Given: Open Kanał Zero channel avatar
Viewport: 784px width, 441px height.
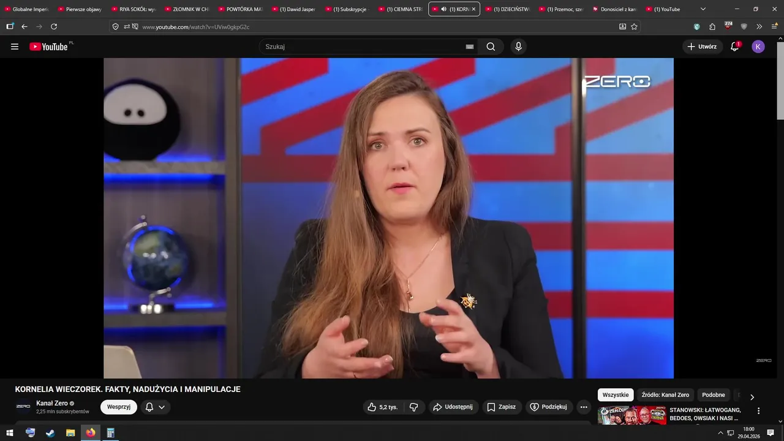Looking at the screenshot, I should tap(23, 406).
